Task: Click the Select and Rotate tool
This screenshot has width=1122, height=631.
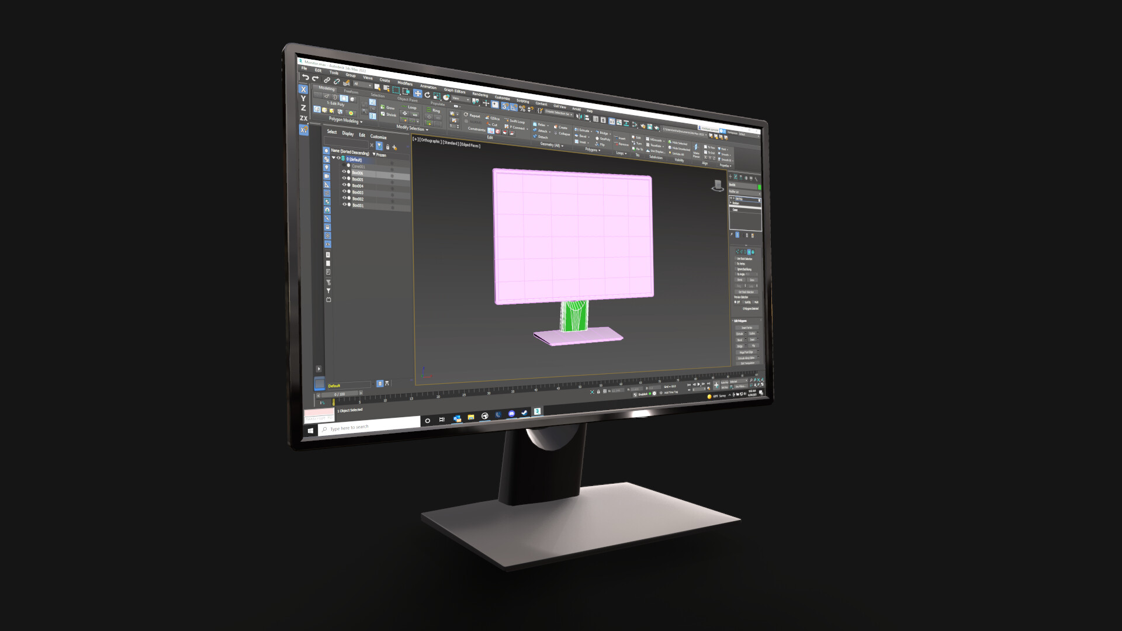Action: point(428,95)
